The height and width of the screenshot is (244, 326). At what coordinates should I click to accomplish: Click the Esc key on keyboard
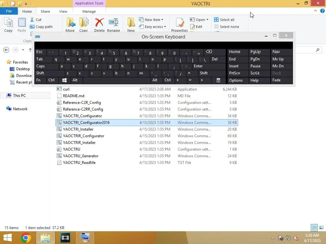click(40, 52)
